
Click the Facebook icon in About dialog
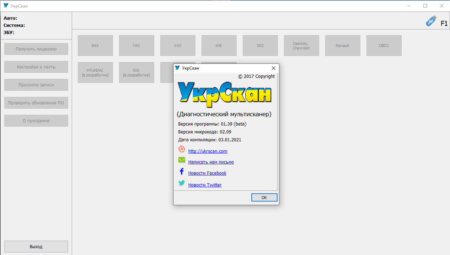[x=182, y=171]
